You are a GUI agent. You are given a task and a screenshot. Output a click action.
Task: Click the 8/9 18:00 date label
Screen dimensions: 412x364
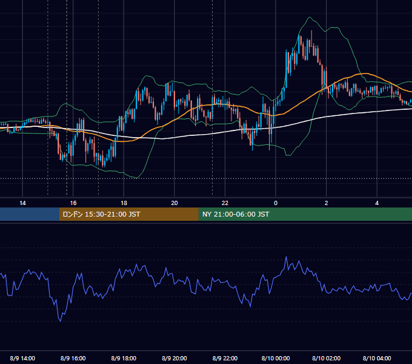point(124,358)
